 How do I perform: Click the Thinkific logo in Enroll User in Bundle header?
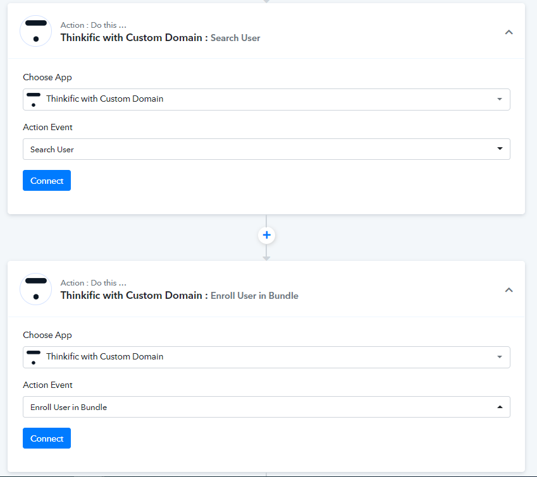click(36, 289)
